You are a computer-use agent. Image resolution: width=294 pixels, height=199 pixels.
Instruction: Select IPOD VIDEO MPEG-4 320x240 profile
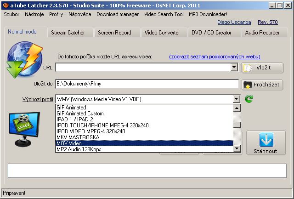pyautogui.click(x=144, y=131)
